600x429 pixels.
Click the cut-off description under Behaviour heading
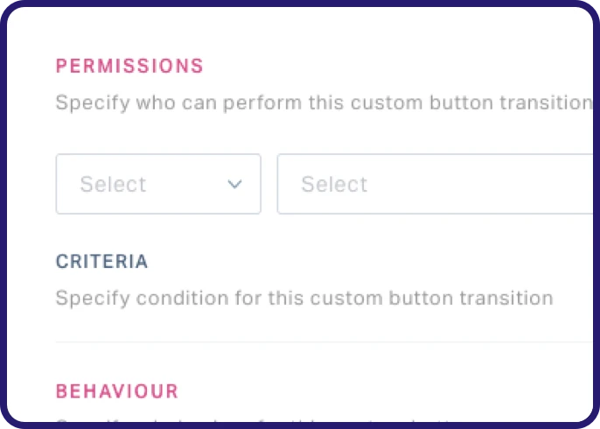262,420
